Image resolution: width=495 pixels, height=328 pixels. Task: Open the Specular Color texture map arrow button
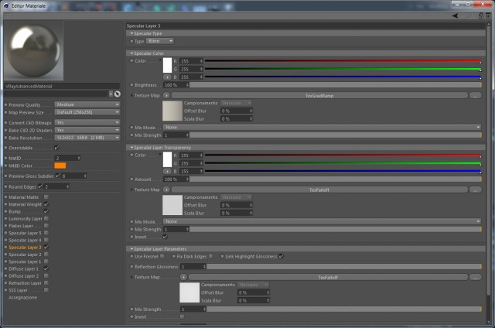pos(166,95)
